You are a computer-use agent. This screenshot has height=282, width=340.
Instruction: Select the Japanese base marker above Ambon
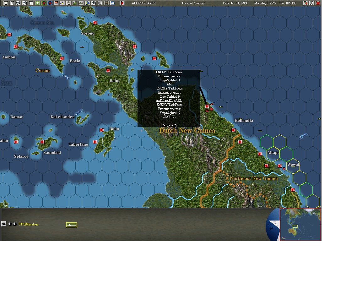click(x=16, y=46)
